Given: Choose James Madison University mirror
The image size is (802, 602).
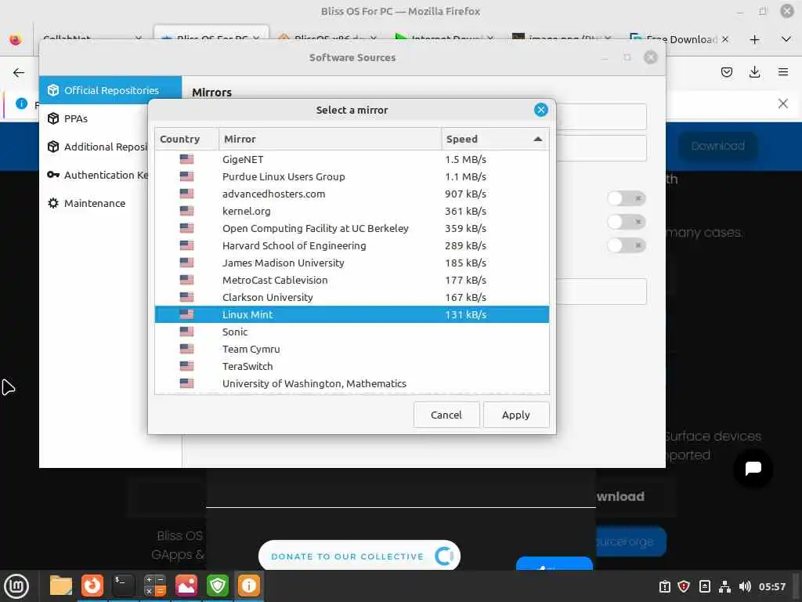Looking at the screenshot, I should point(352,263).
